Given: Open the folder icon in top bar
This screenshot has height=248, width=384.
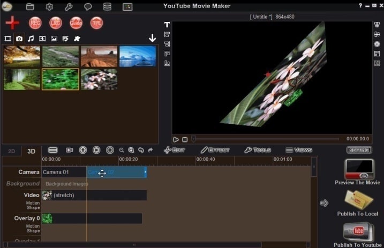Looking at the screenshot, I should [x=30, y=6].
